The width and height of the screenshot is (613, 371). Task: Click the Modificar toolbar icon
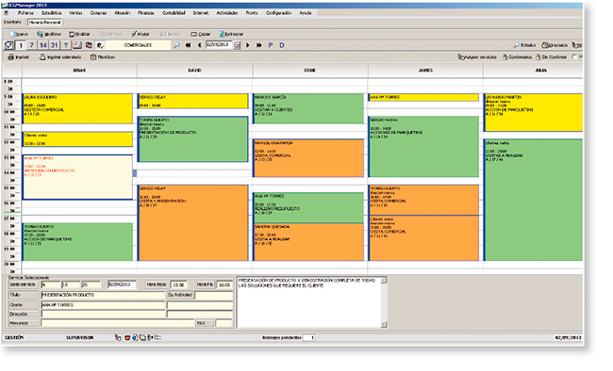[x=40, y=34]
